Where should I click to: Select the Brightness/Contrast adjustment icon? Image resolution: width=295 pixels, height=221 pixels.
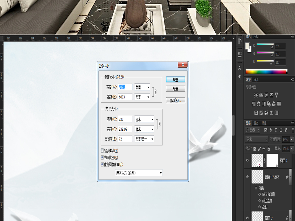point(256,95)
